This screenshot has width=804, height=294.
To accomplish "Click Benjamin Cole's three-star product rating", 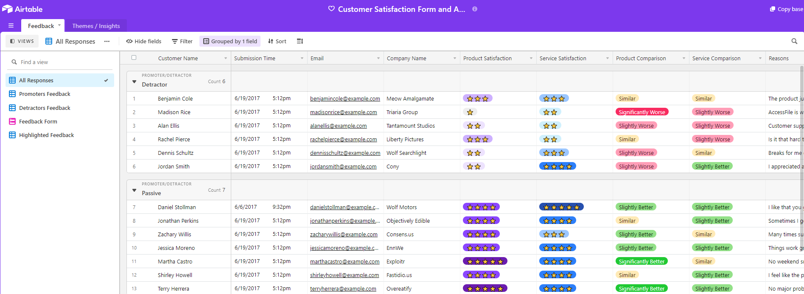I will click(x=478, y=98).
